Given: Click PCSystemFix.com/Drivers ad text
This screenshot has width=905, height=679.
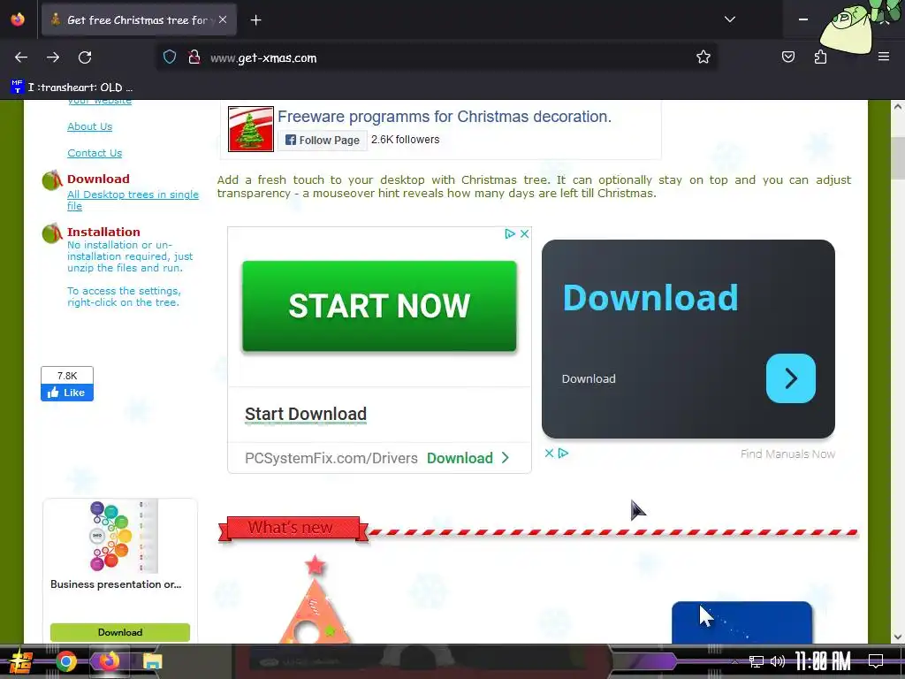Looking at the screenshot, I should click(331, 458).
